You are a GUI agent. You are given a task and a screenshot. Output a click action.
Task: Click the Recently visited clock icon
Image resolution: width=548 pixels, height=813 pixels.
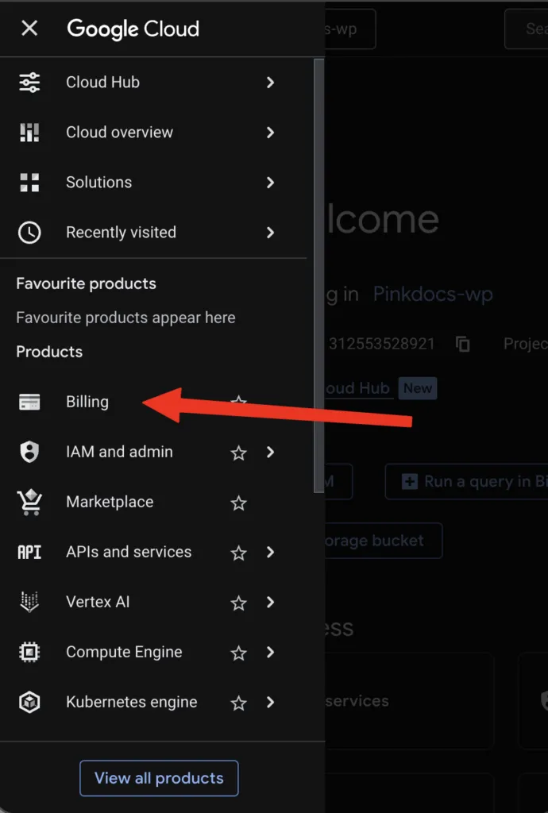tap(29, 233)
